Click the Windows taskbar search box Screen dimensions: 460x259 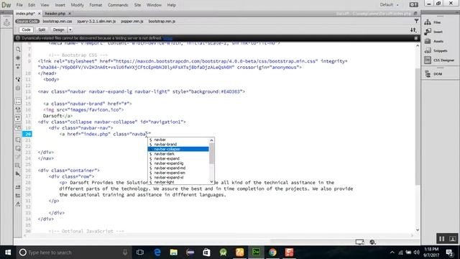pos(73,253)
